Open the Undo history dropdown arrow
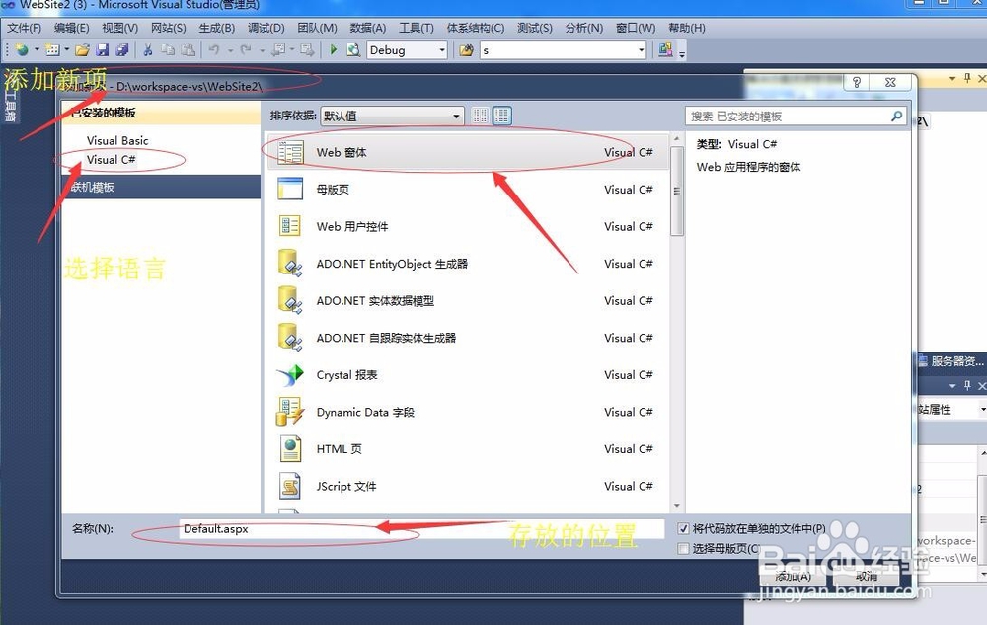 (x=230, y=50)
